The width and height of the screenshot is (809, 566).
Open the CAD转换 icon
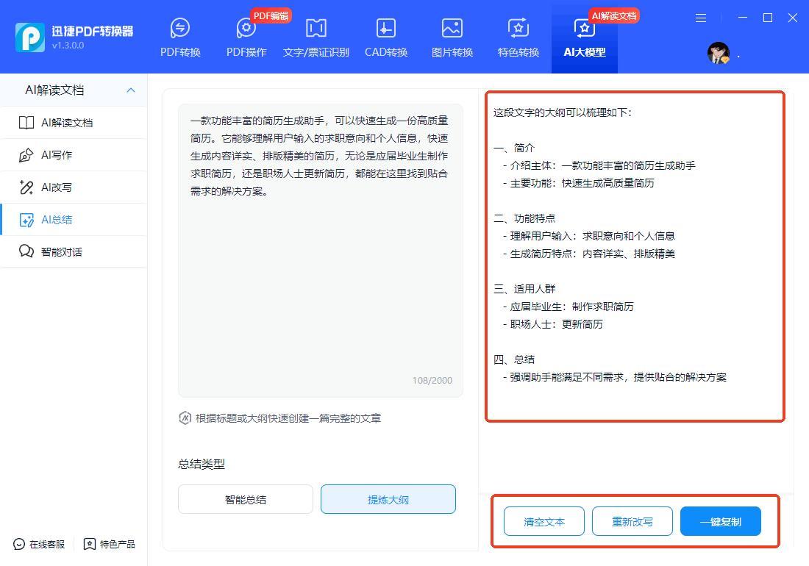[385, 29]
